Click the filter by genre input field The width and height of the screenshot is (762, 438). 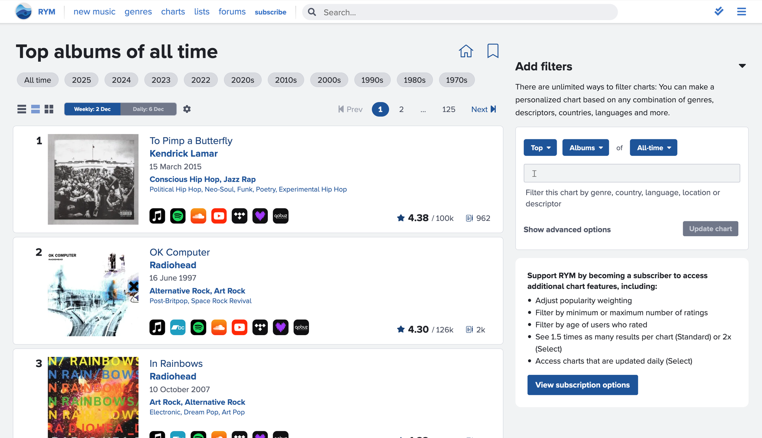pyautogui.click(x=631, y=173)
